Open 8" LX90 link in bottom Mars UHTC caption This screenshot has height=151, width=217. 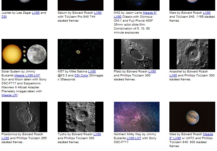(175, 138)
